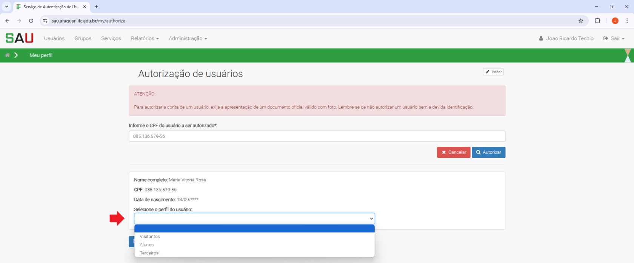
Task: View site information icon in address bar
Action: tap(45, 21)
